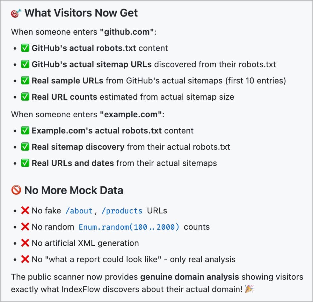This screenshot has width=313, height=302.
Task: Click the No More Mock Data heading
Action: [74, 191]
